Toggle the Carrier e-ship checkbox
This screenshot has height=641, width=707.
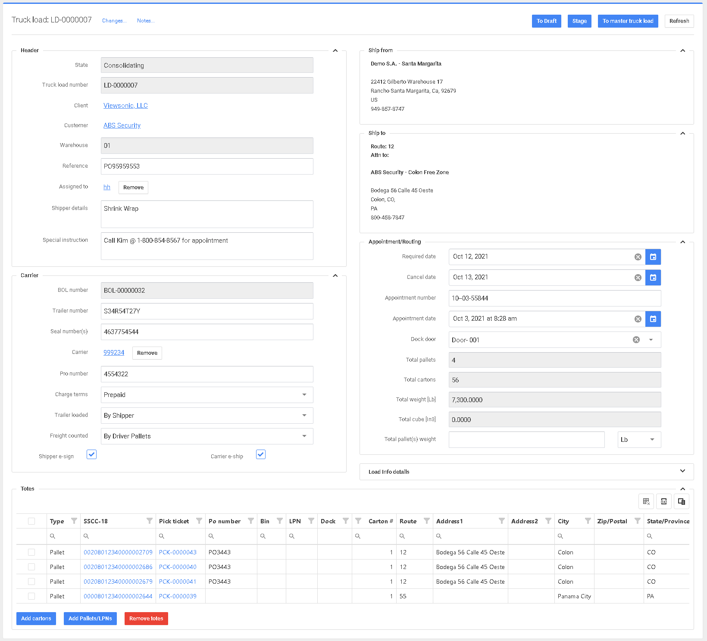click(260, 454)
